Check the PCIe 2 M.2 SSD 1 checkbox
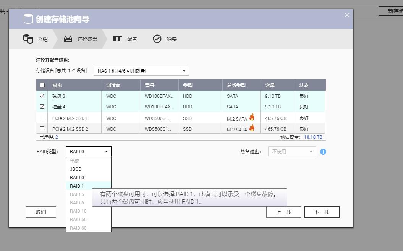Viewport: 403px width, 251px height. coord(42,118)
